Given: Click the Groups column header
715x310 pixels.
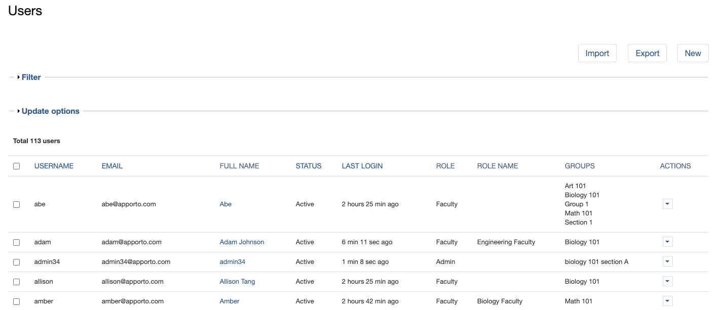Looking at the screenshot, I should pyautogui.click(x=580, y=166).
